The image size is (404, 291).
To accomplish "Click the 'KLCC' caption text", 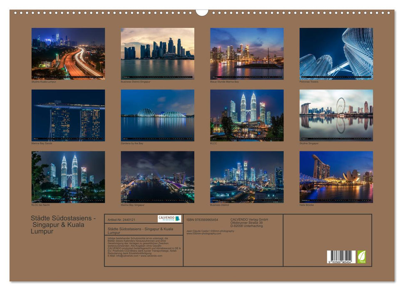I will [213, 143].
